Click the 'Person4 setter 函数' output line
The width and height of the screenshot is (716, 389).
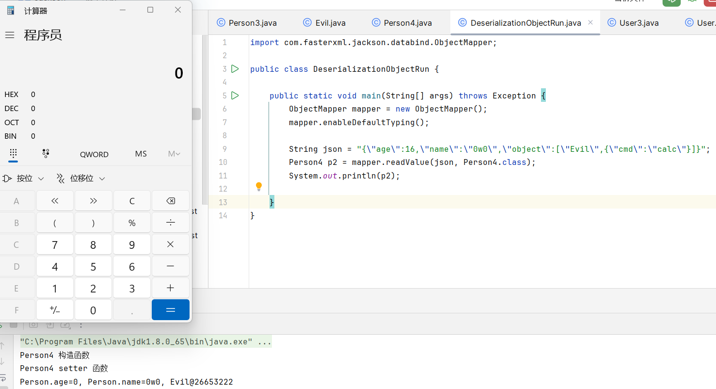[64, 369]
